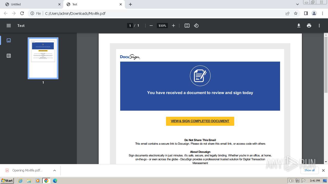Open the system volume icon in tray
328x184 pixels.
coord(291,181)
